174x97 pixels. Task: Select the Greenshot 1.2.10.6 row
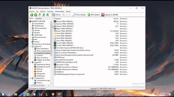(91, 65)
